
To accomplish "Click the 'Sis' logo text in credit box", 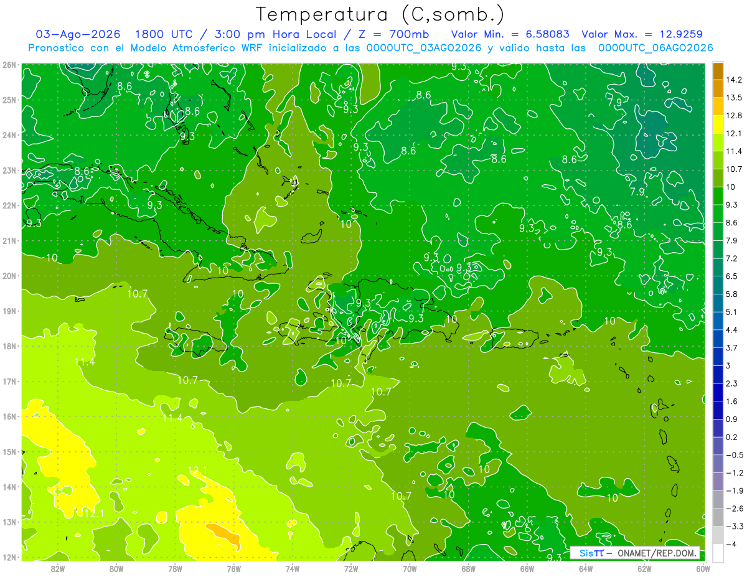I will click(586, 553).
